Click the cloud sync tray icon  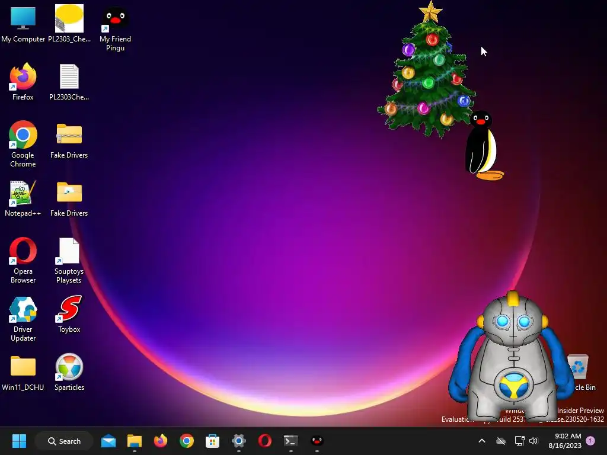click(x=501, y=441)
